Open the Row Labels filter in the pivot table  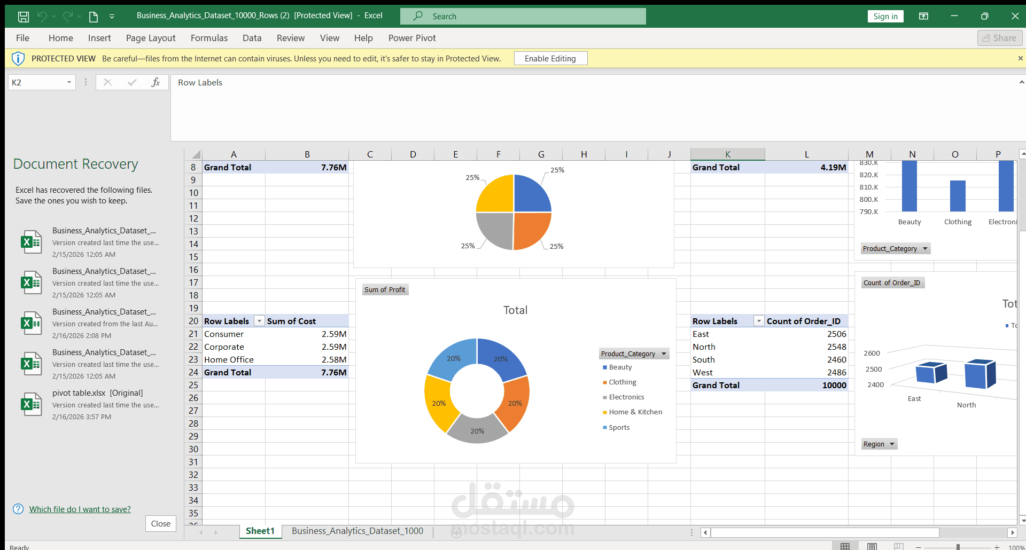(259, 321)
